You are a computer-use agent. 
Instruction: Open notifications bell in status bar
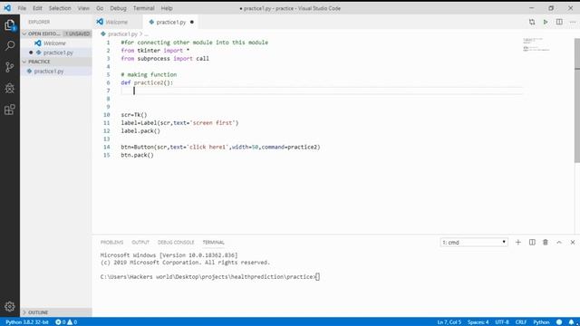tap(572, 322)
